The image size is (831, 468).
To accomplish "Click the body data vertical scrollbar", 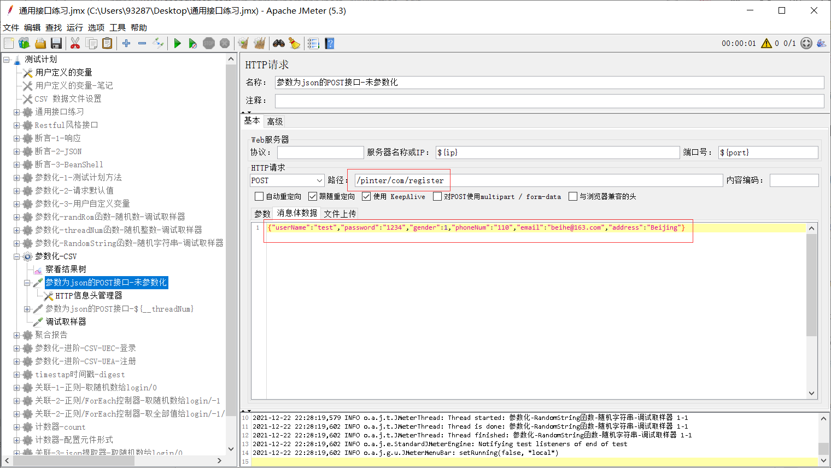I will pos(811,284).
